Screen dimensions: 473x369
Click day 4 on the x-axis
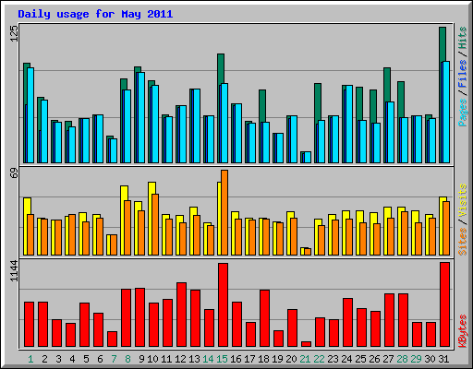(72, 359)
